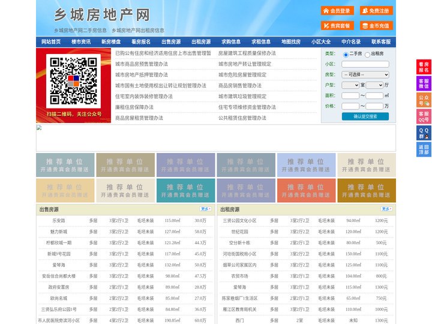Screen dimensions: 432x324
Task: Go to 网站首页 in the navigation bar
Action: (x=51, y=42)
